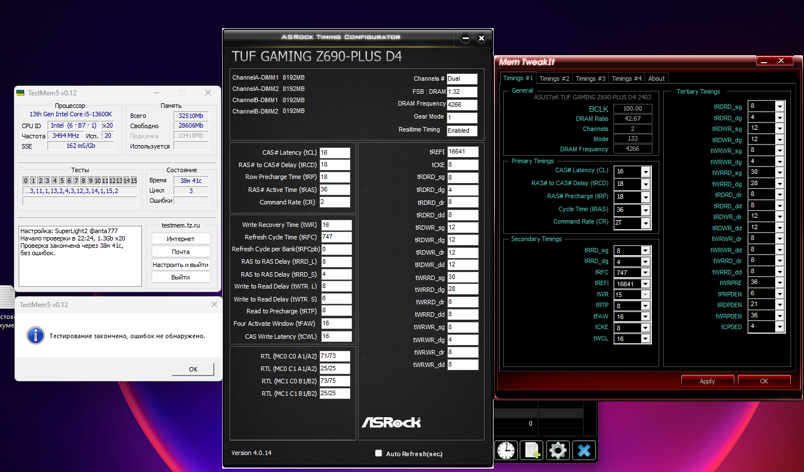Screen dimensions: 804x472
Task: Click the RTL (MC0 C0 A1/A2) field
Action: (x=335, y=356)
